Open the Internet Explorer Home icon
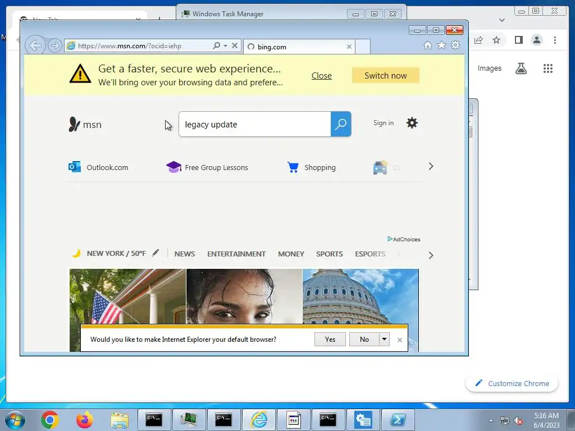The width and height of the screenshot is (575, 431). point(427,45)
